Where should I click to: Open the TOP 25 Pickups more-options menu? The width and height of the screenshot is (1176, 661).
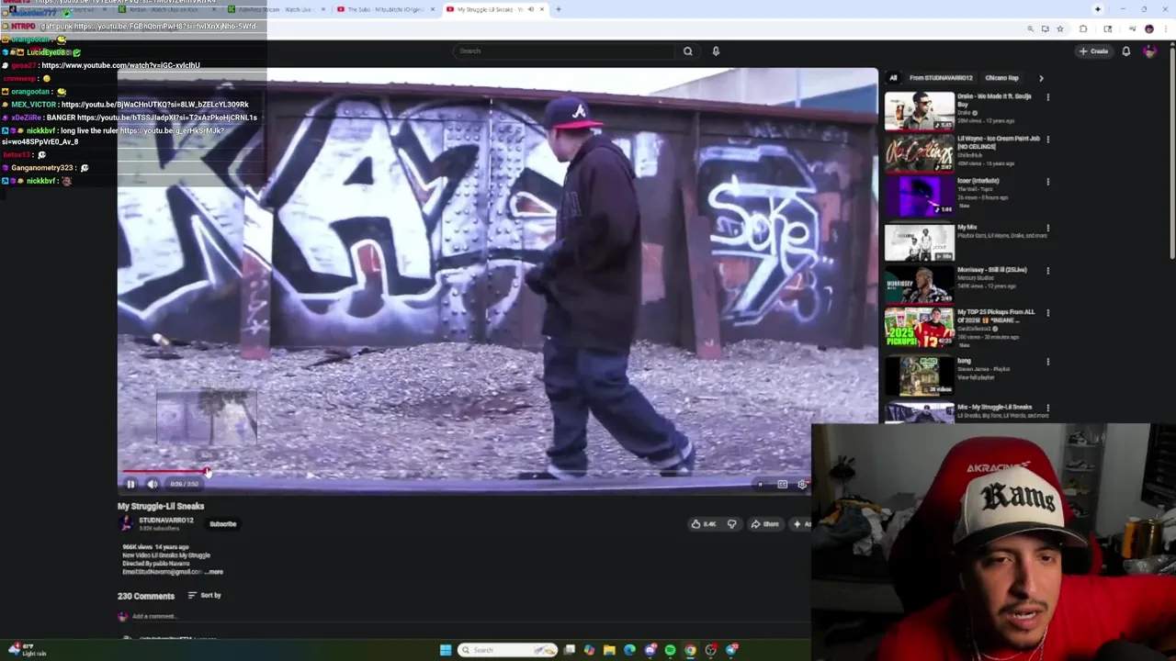point(1047,313)
